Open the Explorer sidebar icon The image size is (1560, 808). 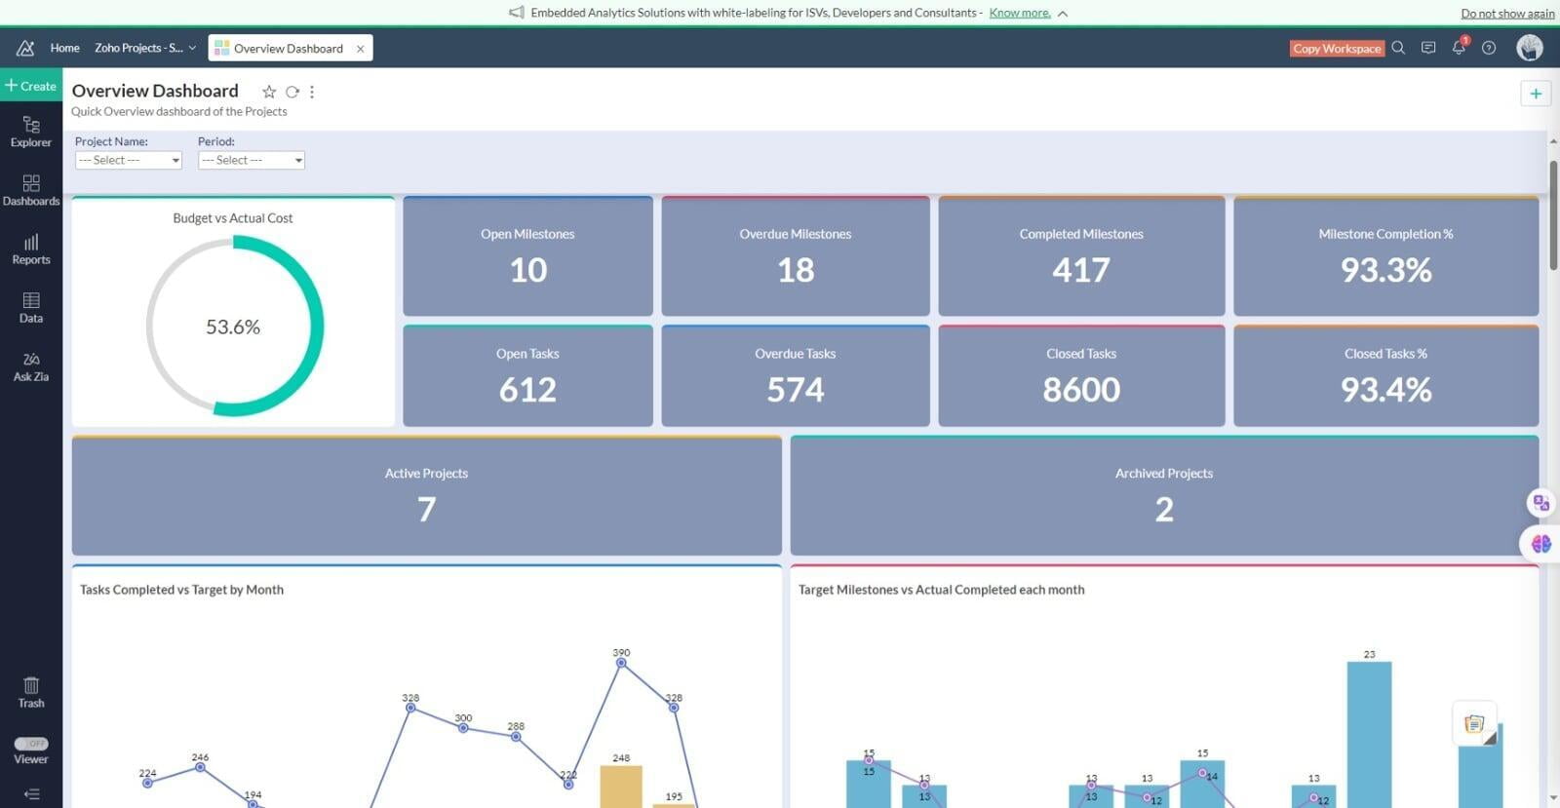click(31, 132)
